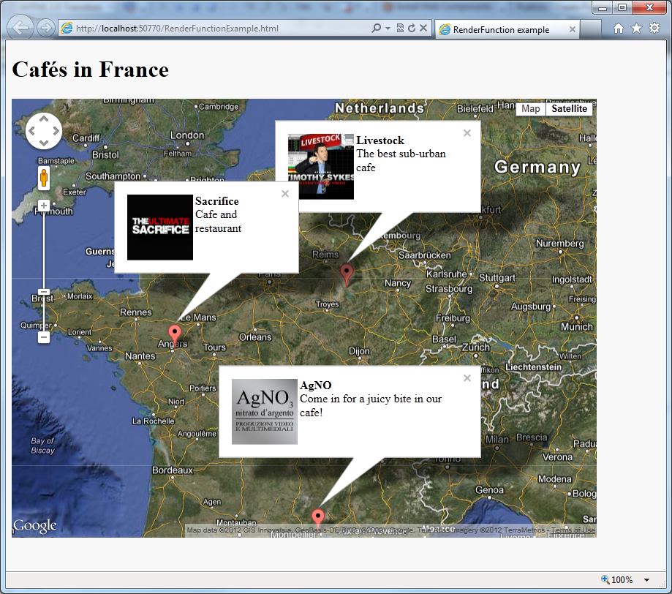Click the browser Back button
Screen dimensions: 672x594
tap(20, 28)
